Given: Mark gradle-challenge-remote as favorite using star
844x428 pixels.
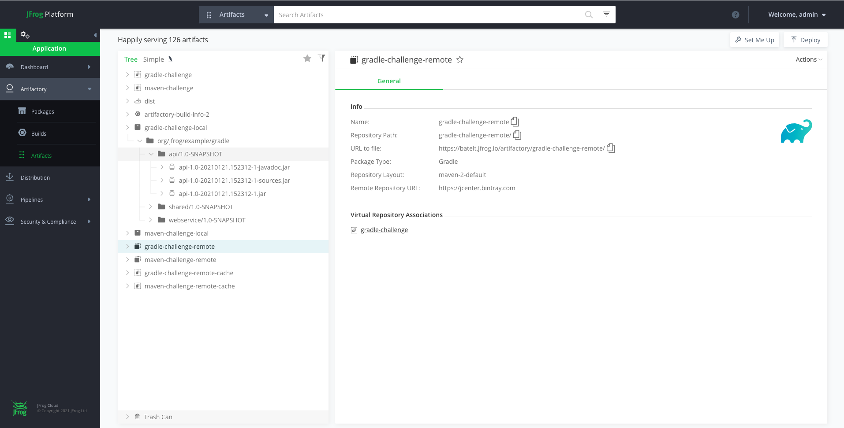Looking at the screenshot, I should (x=460, y=59).
